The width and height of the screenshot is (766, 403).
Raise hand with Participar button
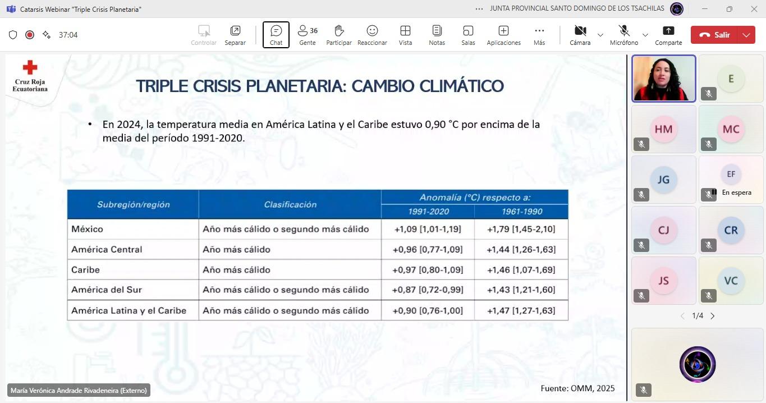pyautogui.click(x=338, y=35)
